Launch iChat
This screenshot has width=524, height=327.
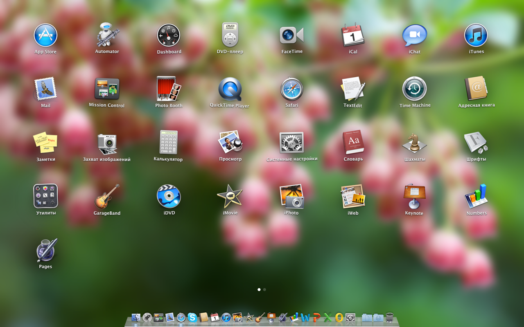pyautogui.click(x=414, y=35)
